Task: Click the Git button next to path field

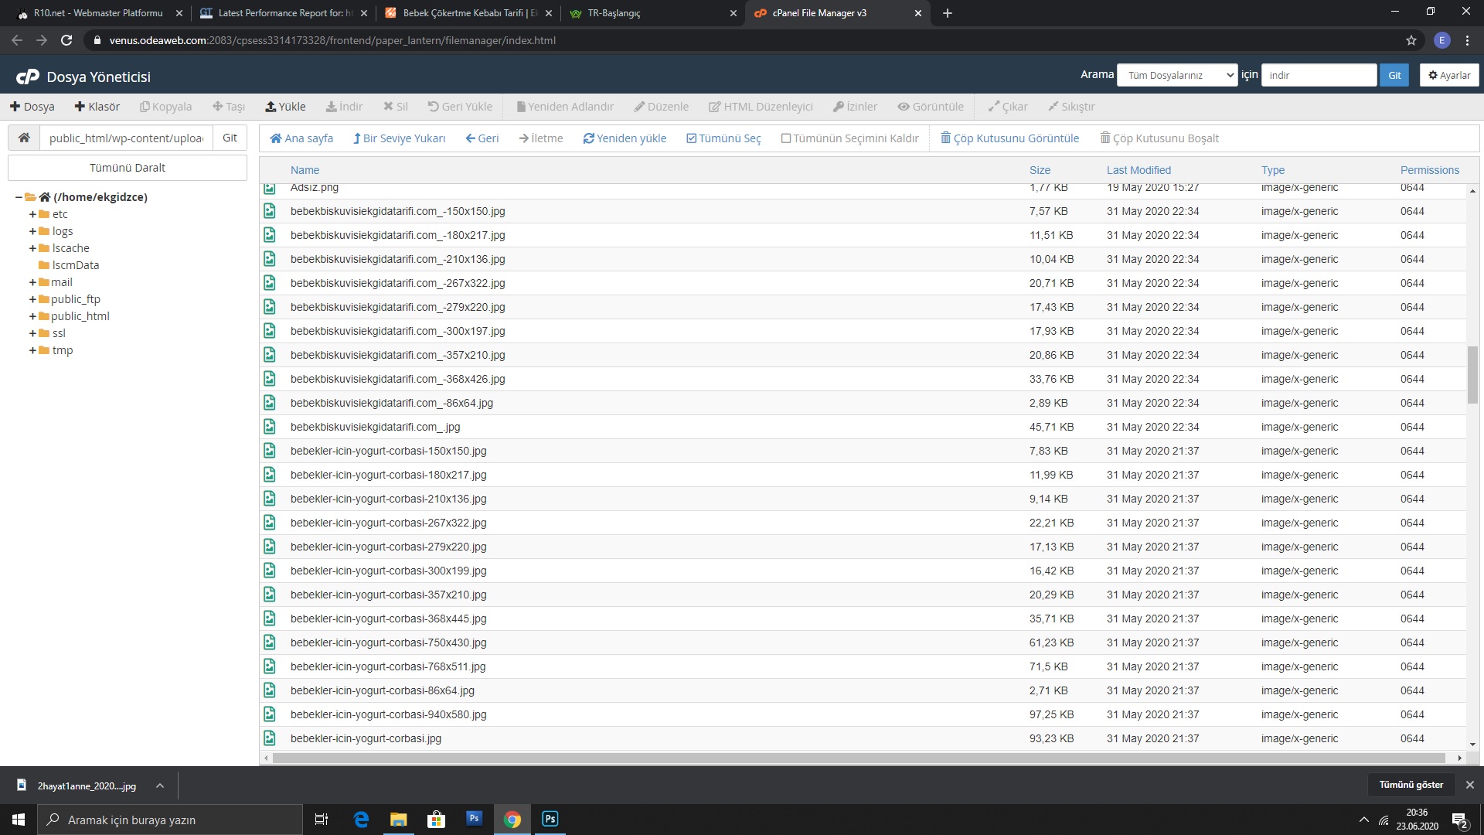Action: click(230, 138)
